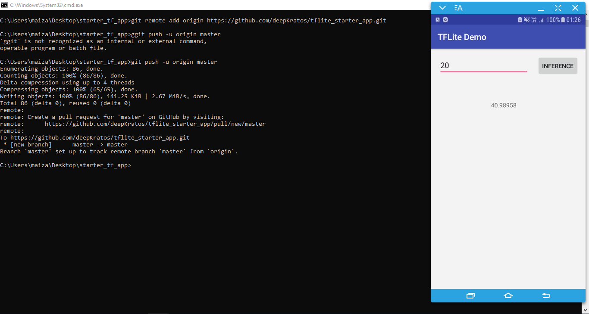Click the 40.98958 inference result text

tap(504, 106)
